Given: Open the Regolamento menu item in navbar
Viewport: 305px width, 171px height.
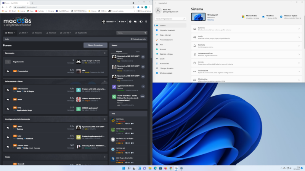Looking at the screenshot, I should (x=81, y=33).
